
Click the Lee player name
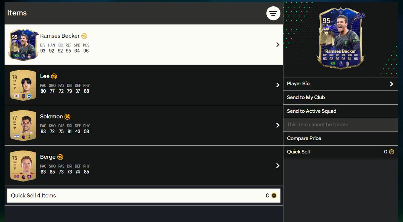[45, 76]
